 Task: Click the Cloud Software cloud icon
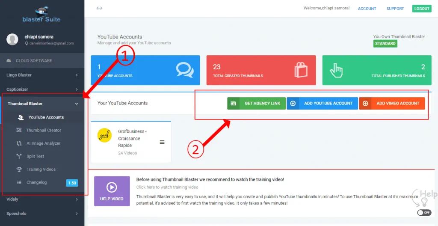click(x=9, y=61)
